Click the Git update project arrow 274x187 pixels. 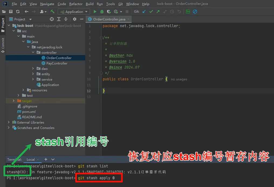[x=144, y=12]
